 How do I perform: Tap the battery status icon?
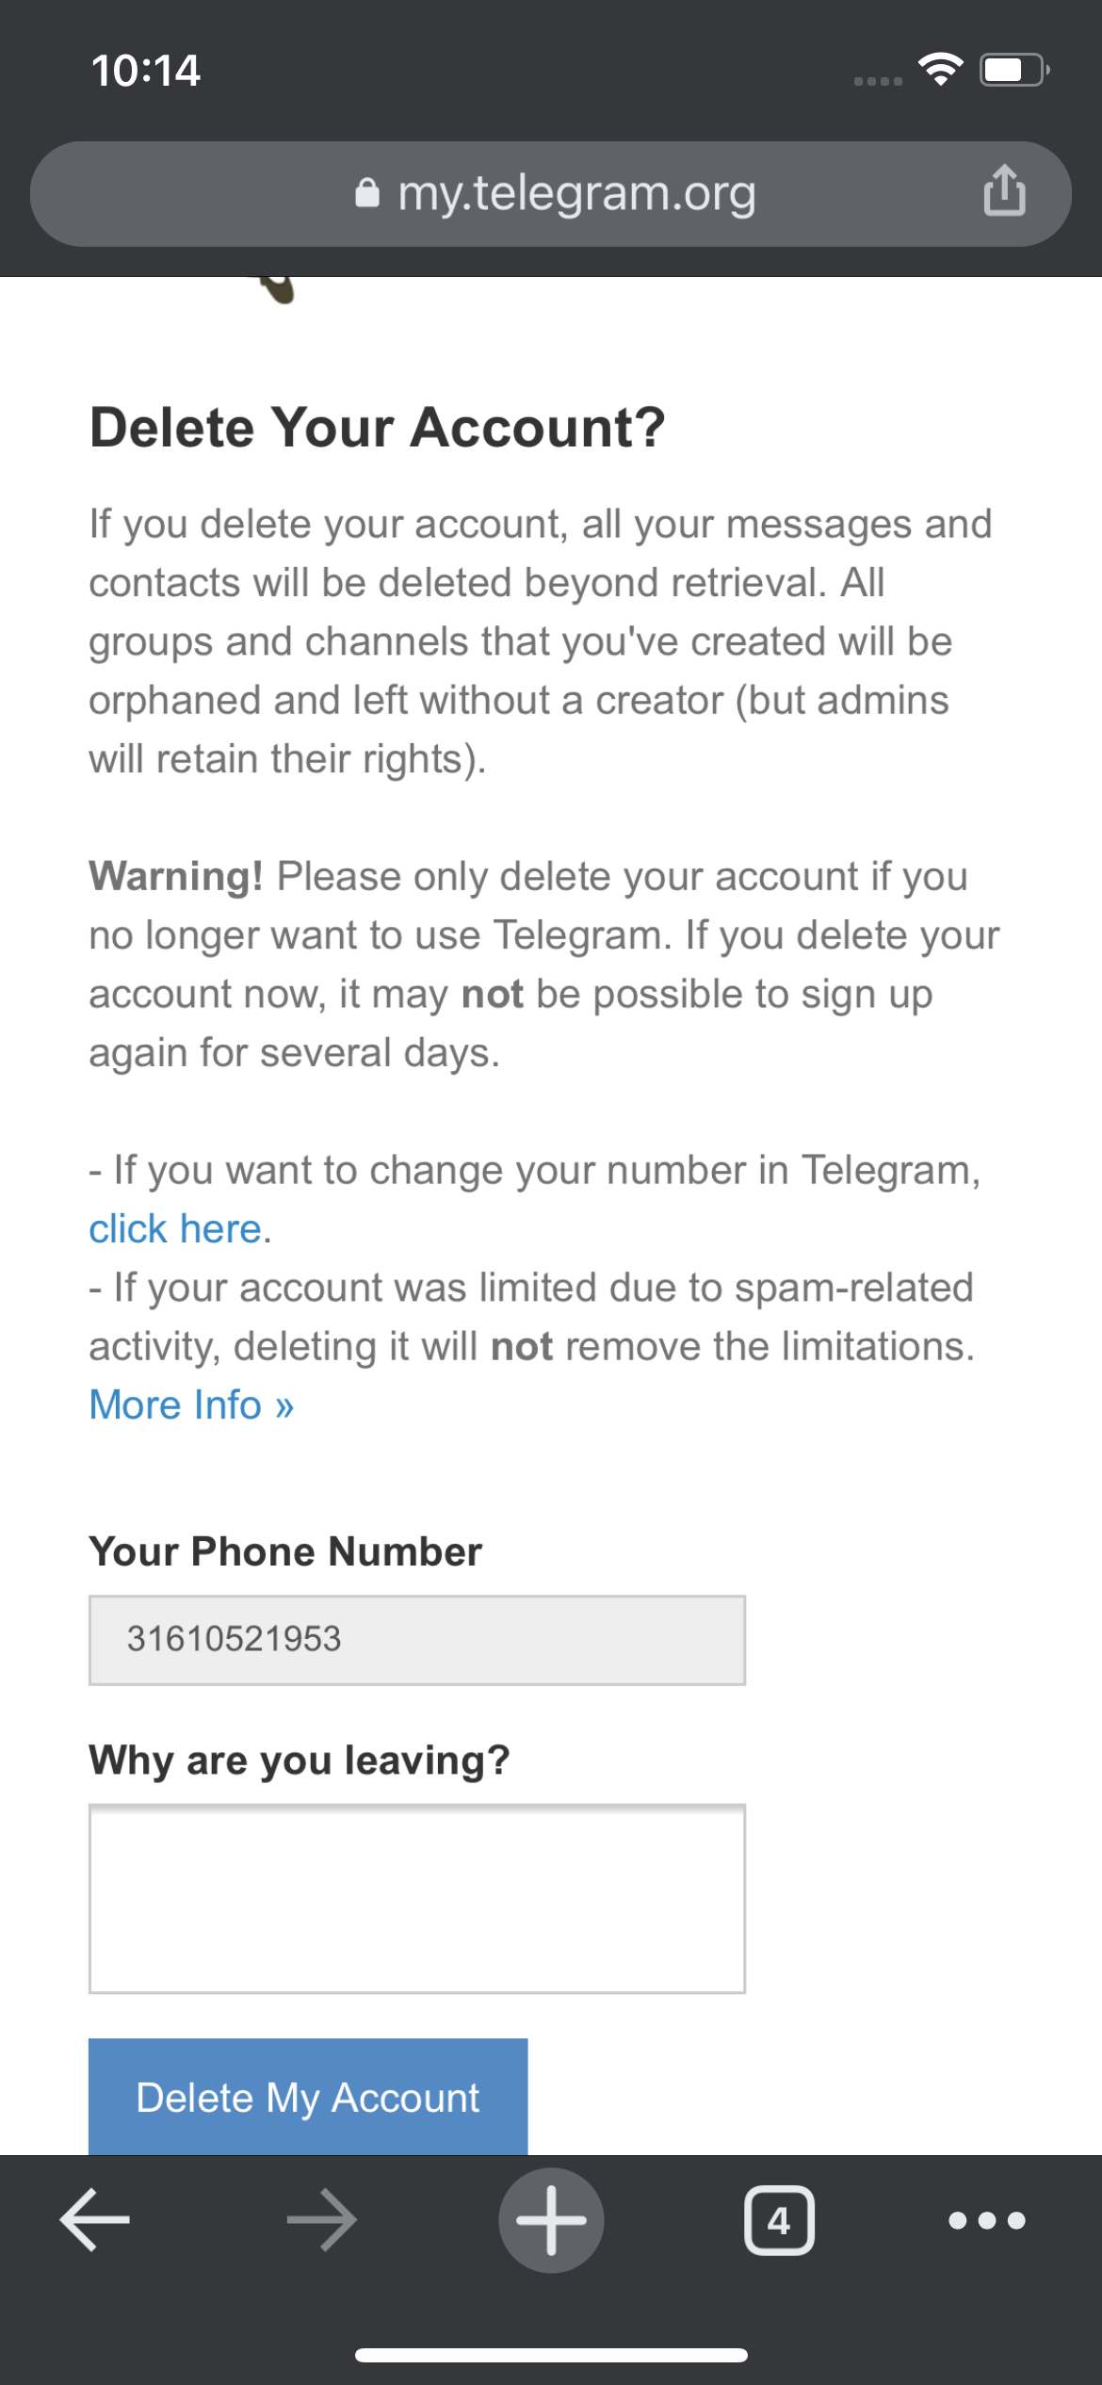click(1014, 70)
